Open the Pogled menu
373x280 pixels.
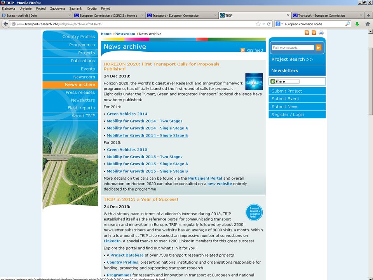click(x=41, y=9)
